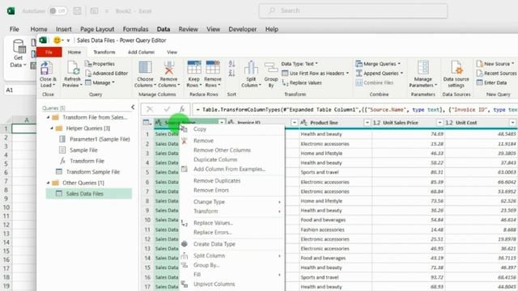Open Excel Developer tab
The height and width of the screenshot is (291, 518).
coord(243,29)
